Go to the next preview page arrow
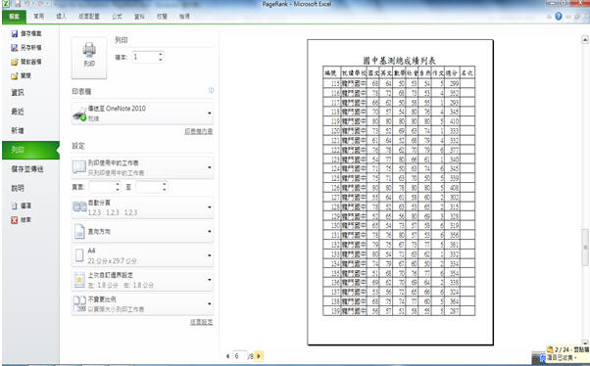Image resolution: width=590 pixels, height=366 pixels. 259,356
